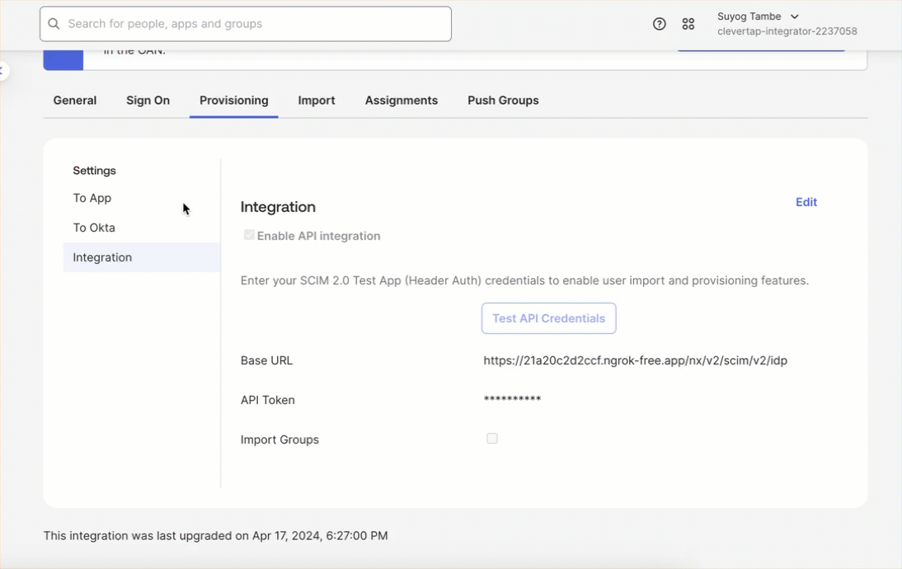Select To App in the Settings sidebar

92,198
